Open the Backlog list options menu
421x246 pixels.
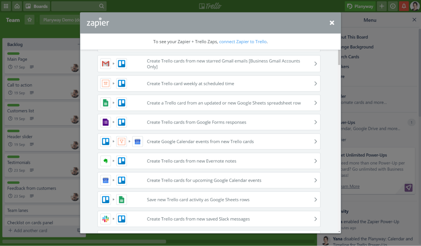pos(79,44)
